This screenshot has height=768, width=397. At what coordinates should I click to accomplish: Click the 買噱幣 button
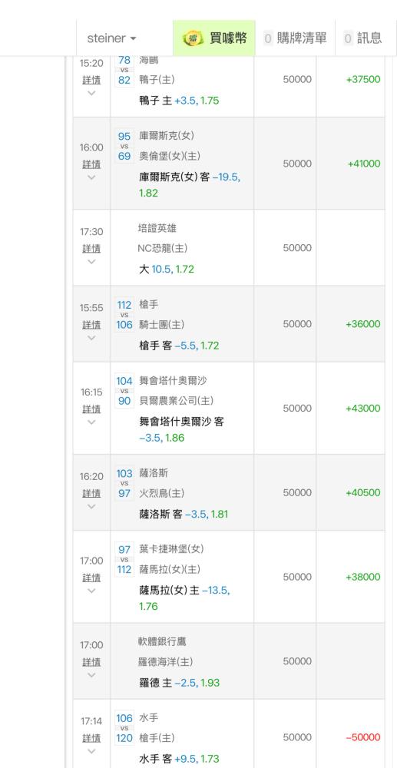214,38
